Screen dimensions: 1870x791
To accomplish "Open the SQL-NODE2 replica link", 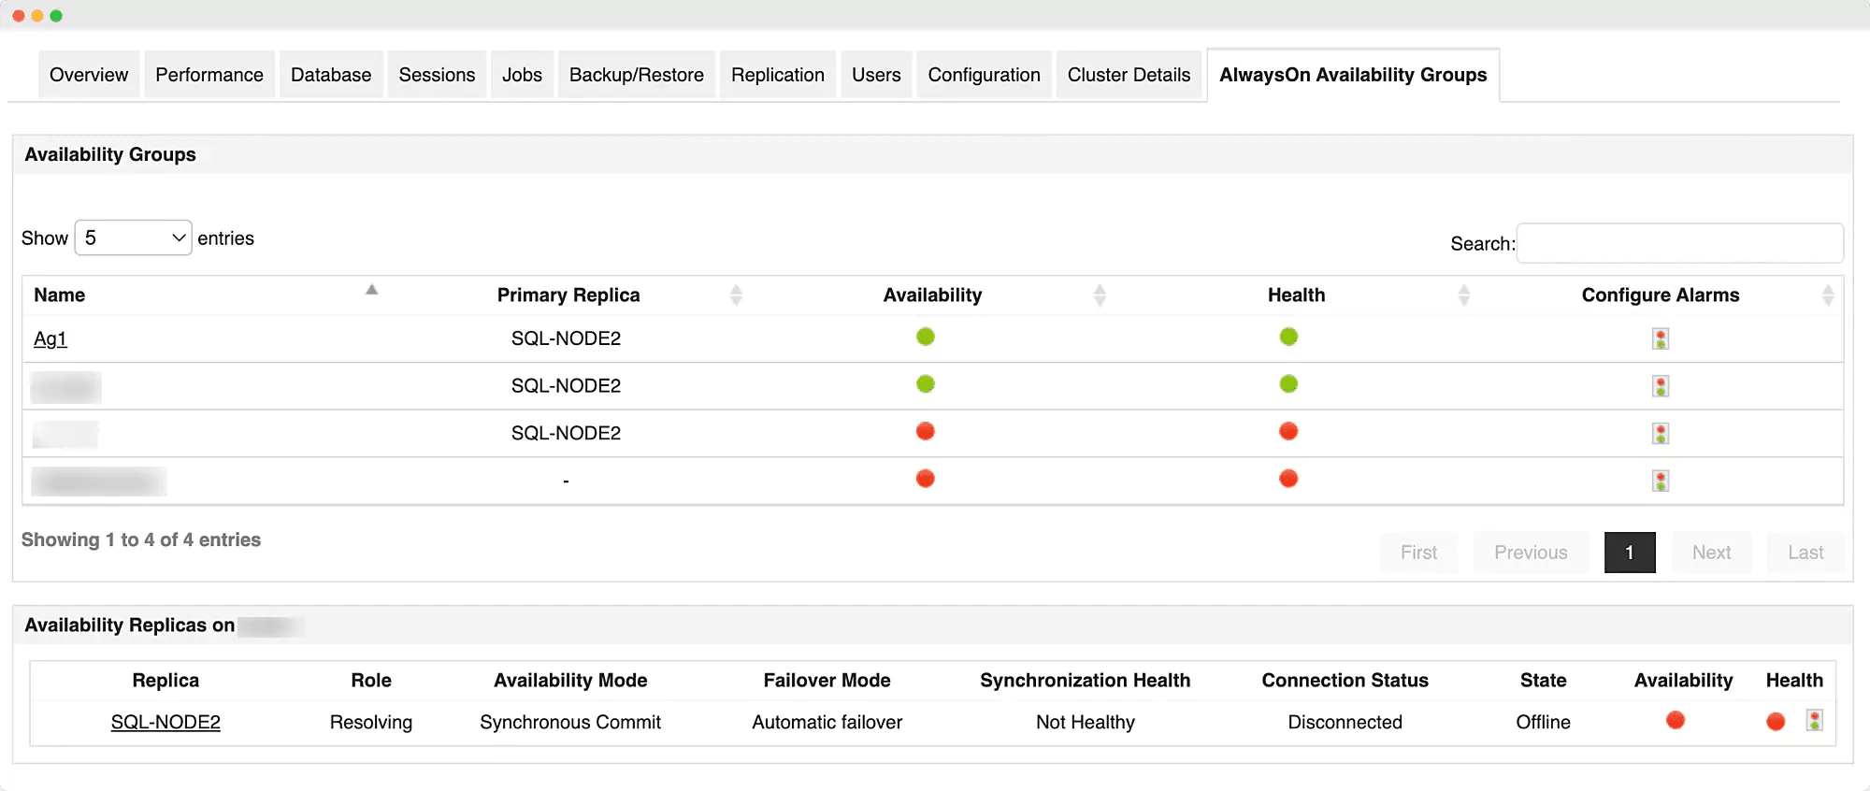I will [165, 722].
